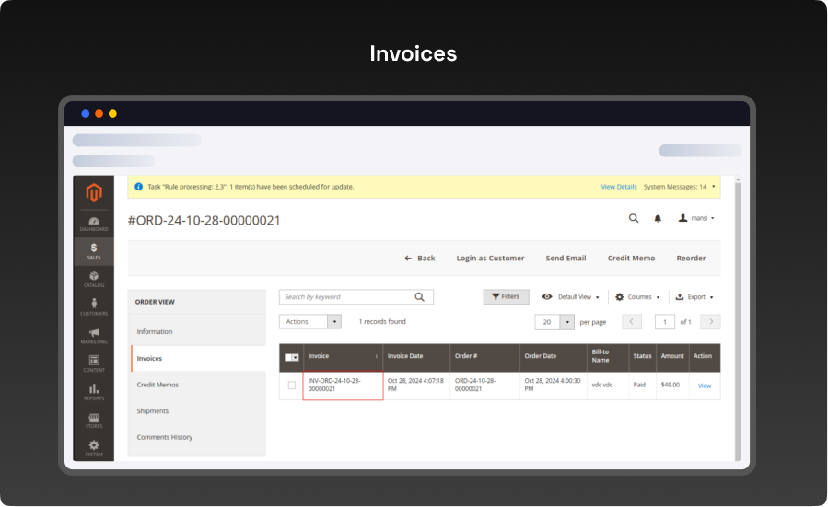
Task: Open the Marketing megaphone icon
Action: [x=94, y=335]
